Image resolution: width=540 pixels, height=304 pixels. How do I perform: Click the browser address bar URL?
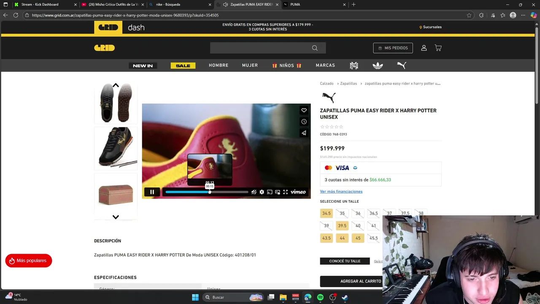coord(125,15)
